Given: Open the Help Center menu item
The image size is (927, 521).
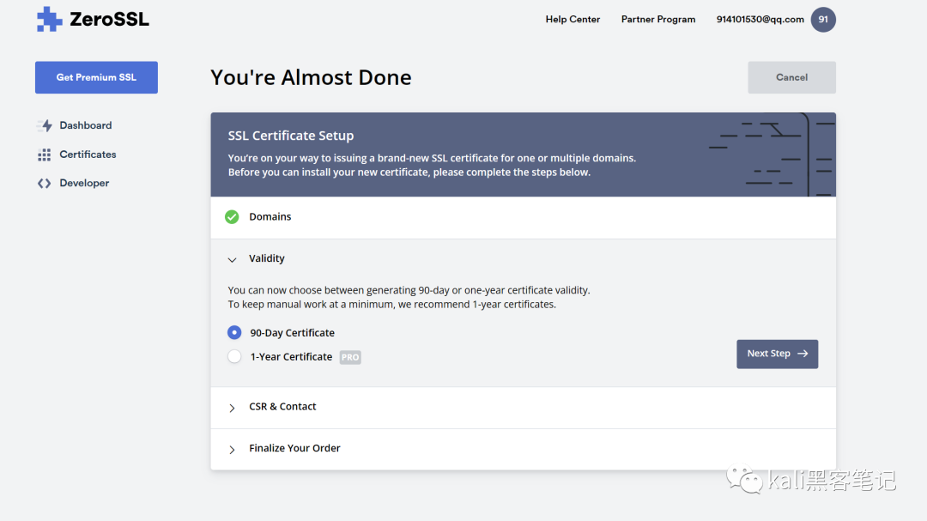Looking at the screenshot, I should click(x=573, y=20).
